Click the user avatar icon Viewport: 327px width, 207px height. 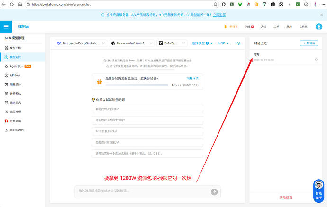point(318,26)
